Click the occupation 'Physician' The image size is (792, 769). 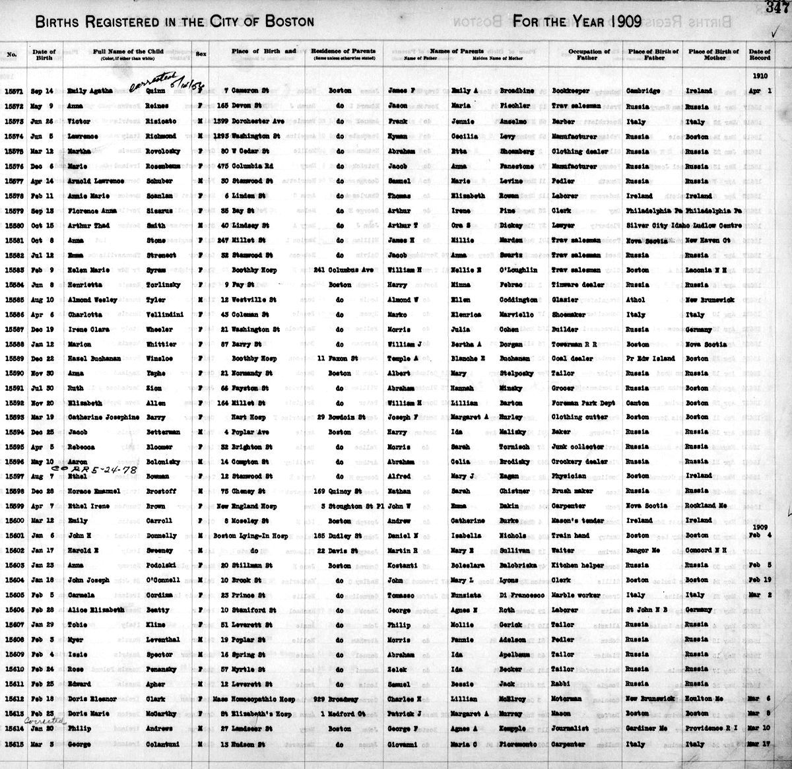click(x=568, y=477)
